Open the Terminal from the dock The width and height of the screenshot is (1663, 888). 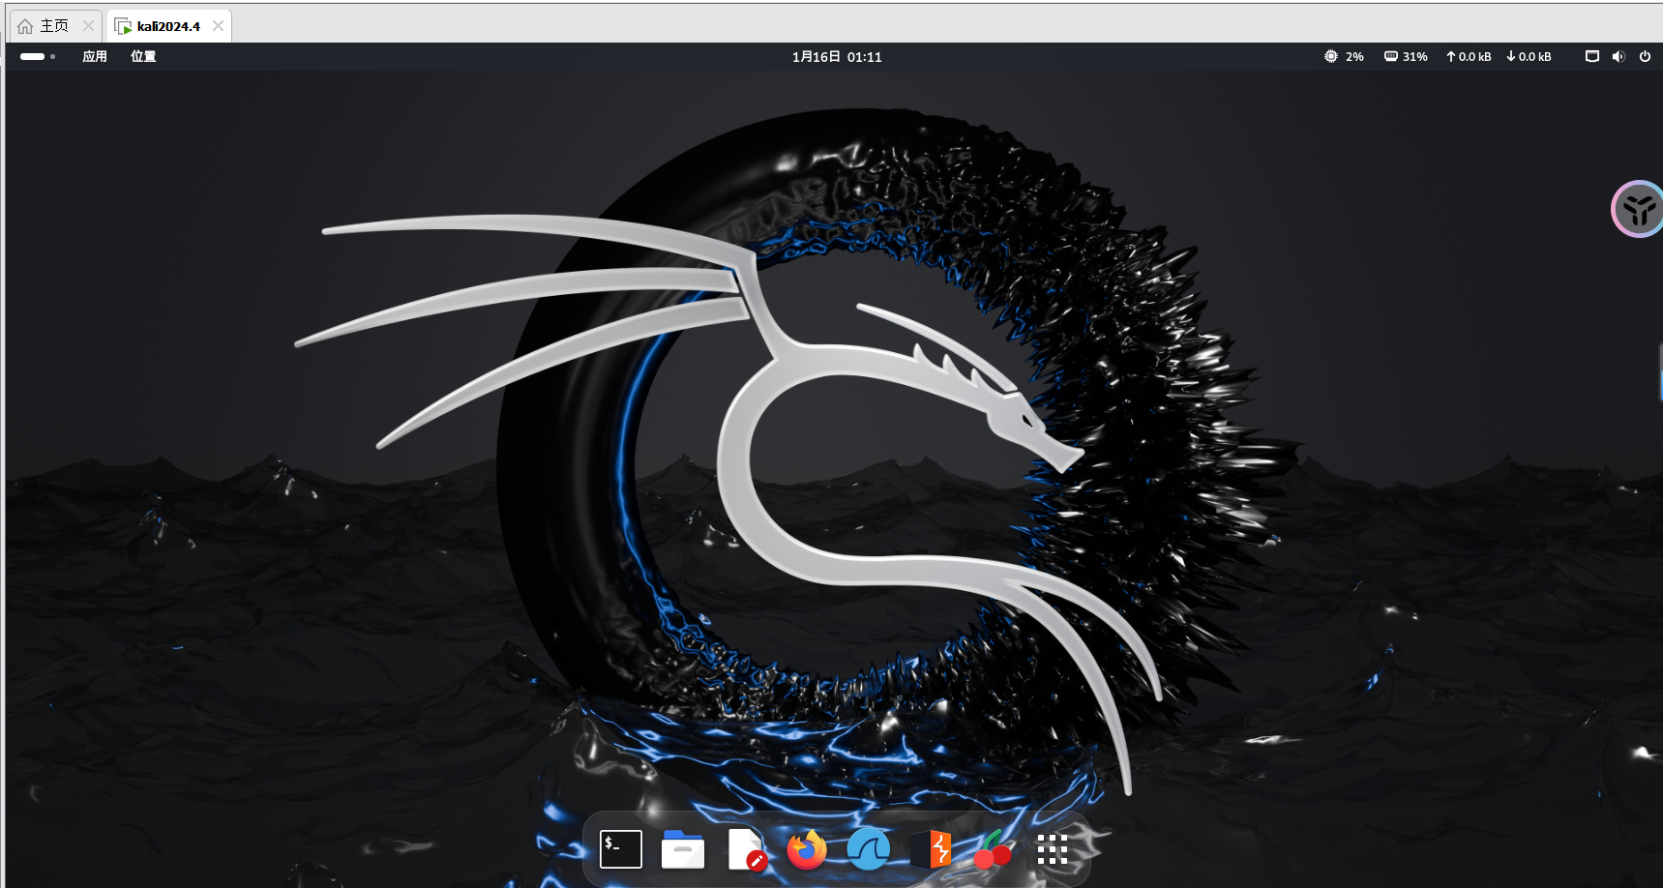pyautogui.click(x=620, y=849)
